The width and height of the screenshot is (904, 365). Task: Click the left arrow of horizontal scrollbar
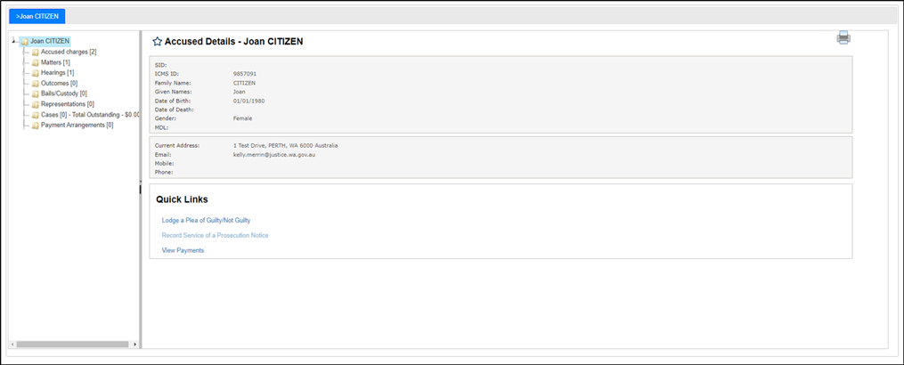12,345
